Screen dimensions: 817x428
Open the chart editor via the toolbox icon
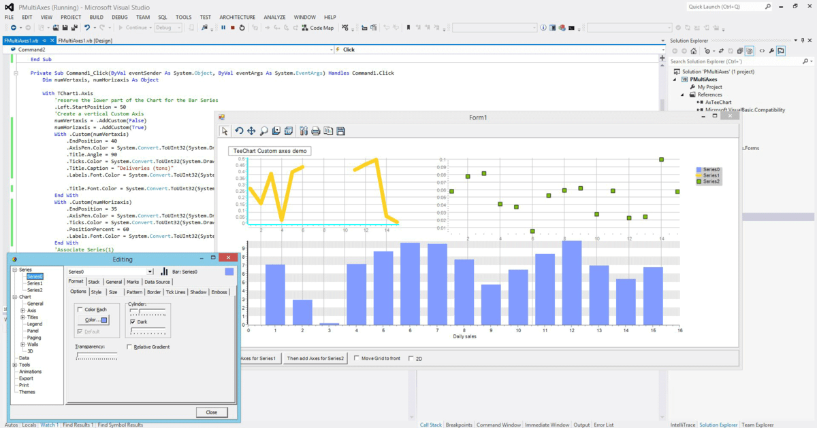pos(303,130)
